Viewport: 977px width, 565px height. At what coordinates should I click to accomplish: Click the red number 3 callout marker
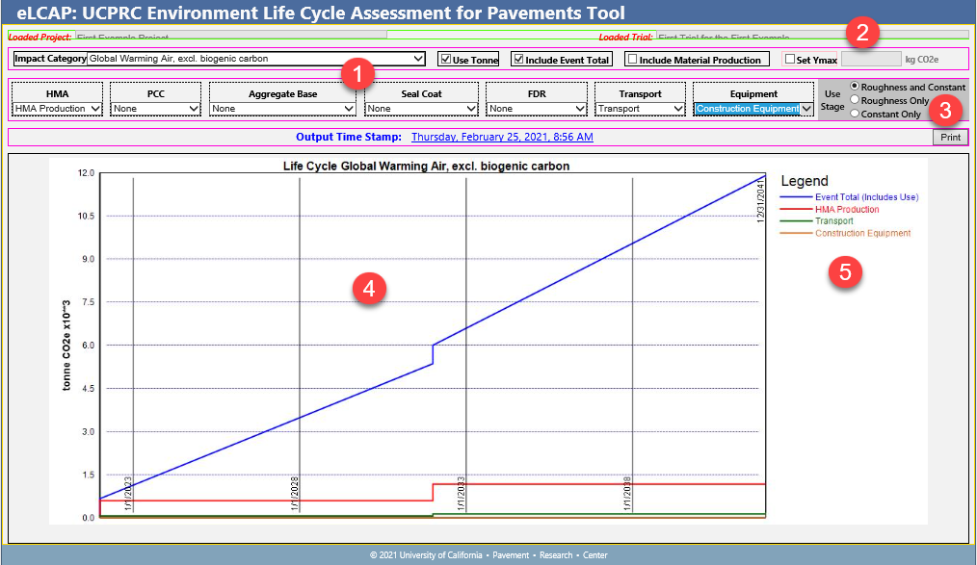click(x=945, y=110)
